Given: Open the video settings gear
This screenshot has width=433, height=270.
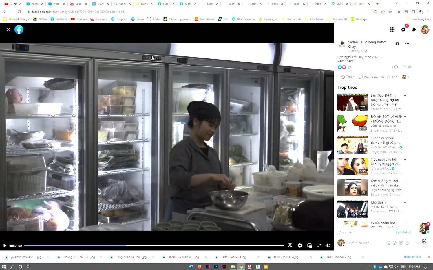Looking at the screenshot, I should (300, 245).
